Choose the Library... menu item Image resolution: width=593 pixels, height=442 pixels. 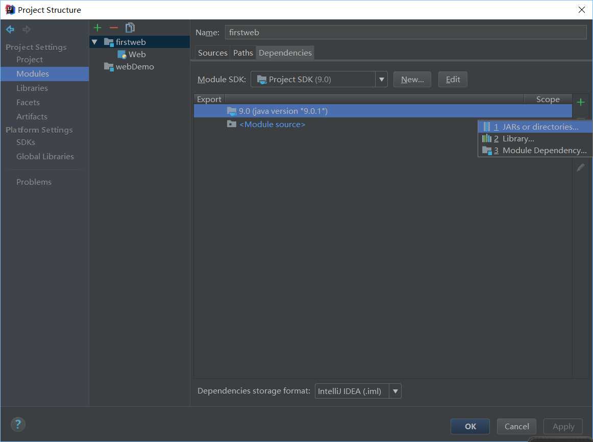pos(535,138)
